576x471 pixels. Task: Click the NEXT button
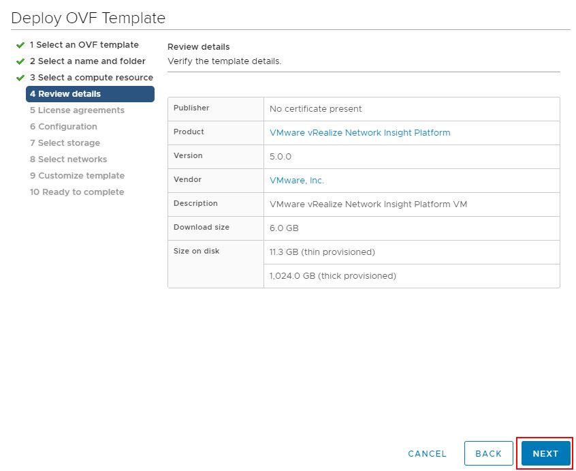(546, 453)
